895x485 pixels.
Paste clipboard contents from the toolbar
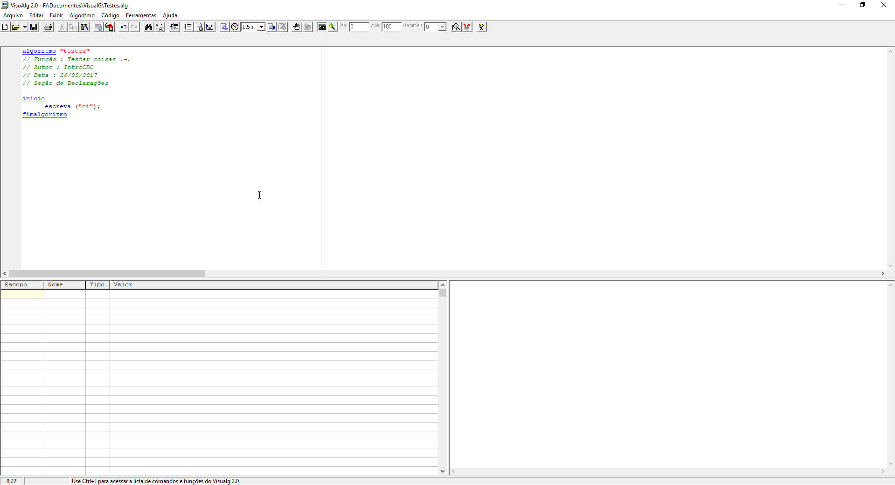84,27
